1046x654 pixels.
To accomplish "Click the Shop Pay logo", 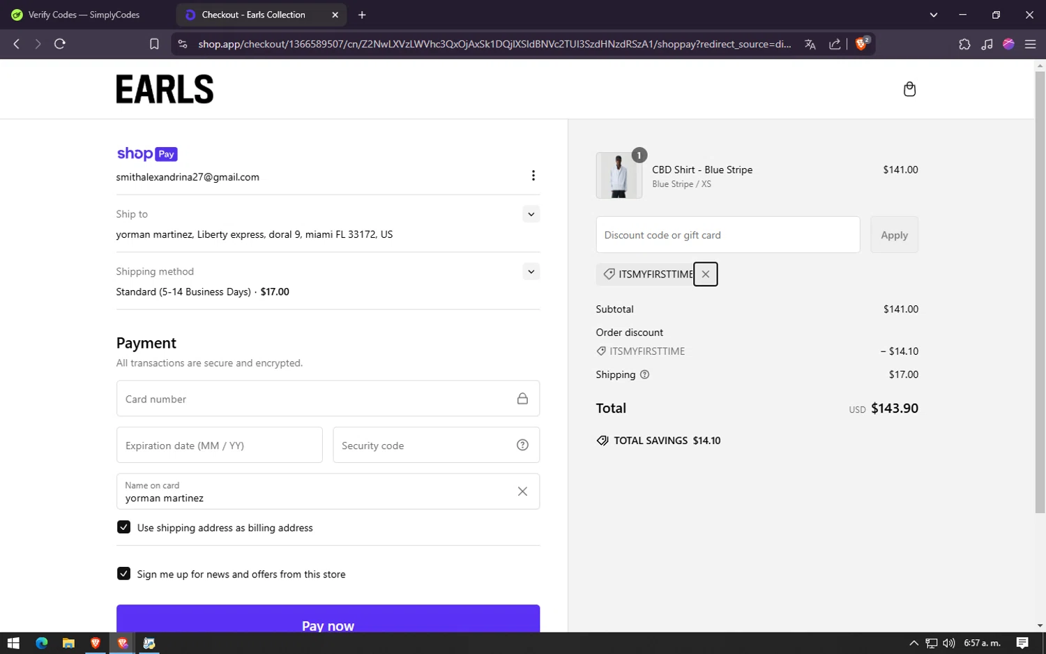I will coord(147,154).
